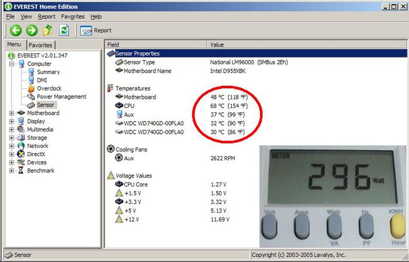Click the green Forward arrow toolbar icon

click(32, 30)
